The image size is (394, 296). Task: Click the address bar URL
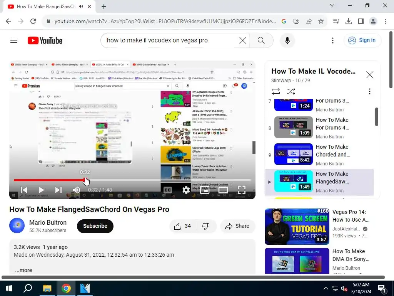coord(165,22)
